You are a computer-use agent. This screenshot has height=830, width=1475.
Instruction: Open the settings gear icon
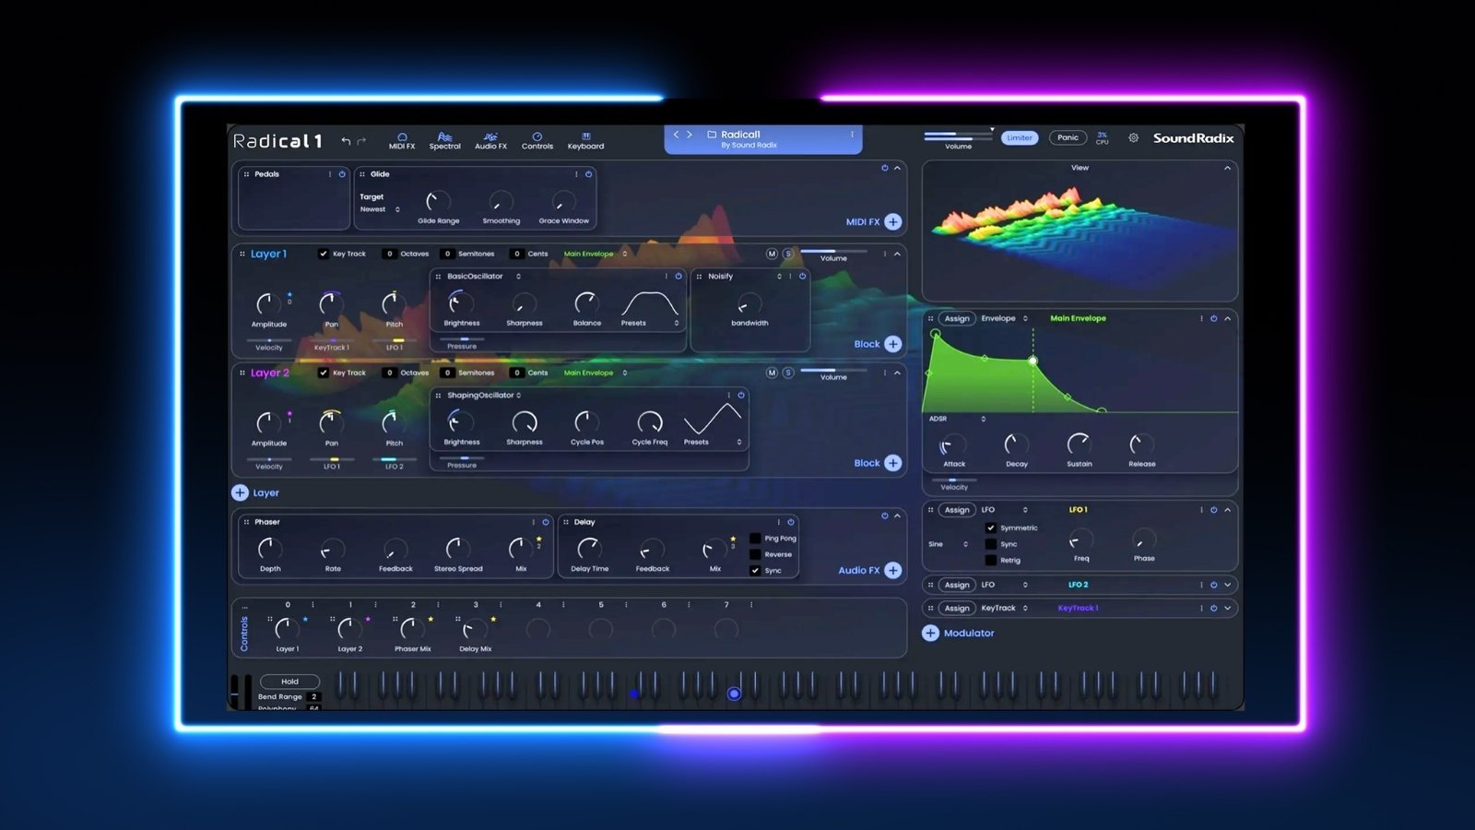(x=1133, y=137)
